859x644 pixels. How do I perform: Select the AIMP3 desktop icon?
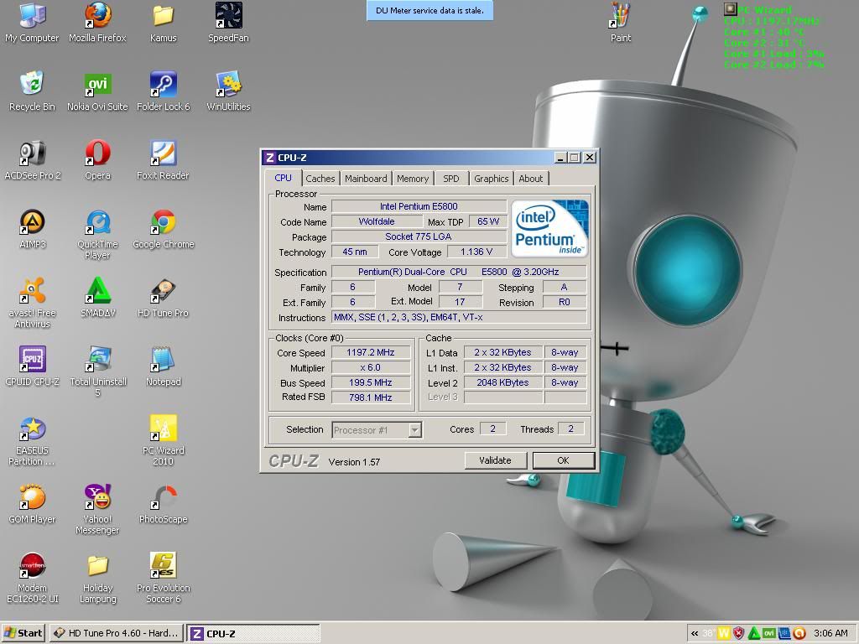pyautogui.click(x=33, y=229)
